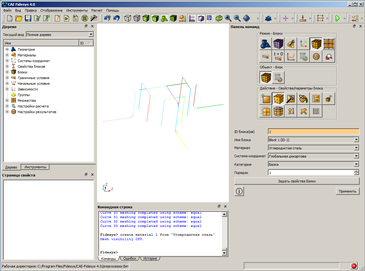Click the green play triangle at toolbar right

pyautogui.click(x=338, y=18)
